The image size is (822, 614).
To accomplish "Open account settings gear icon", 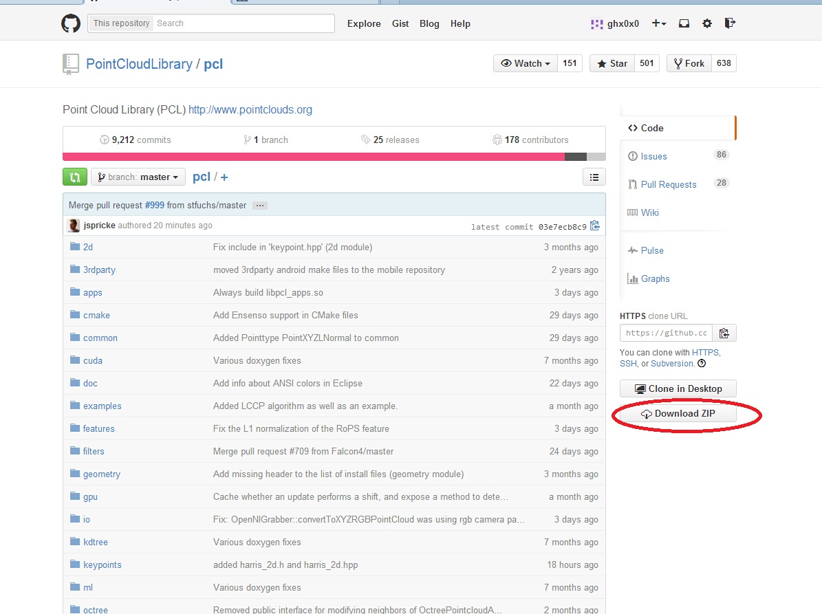I will tap(707, 23).
